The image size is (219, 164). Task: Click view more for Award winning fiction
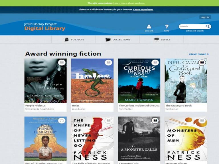pos(199,54)
